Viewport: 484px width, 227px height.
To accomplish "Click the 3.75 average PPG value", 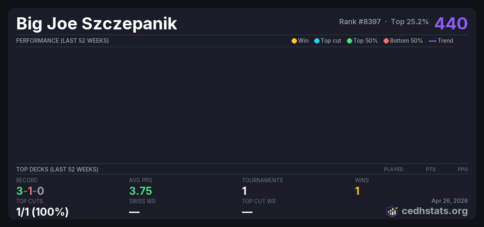I will pyautogui.click(x=140, y=191).
